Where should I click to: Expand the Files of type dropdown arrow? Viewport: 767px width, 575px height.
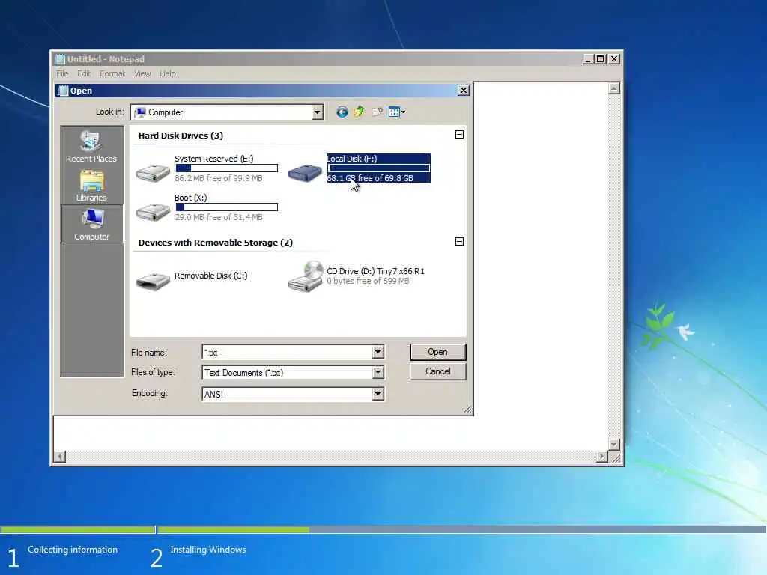(378, 373)
